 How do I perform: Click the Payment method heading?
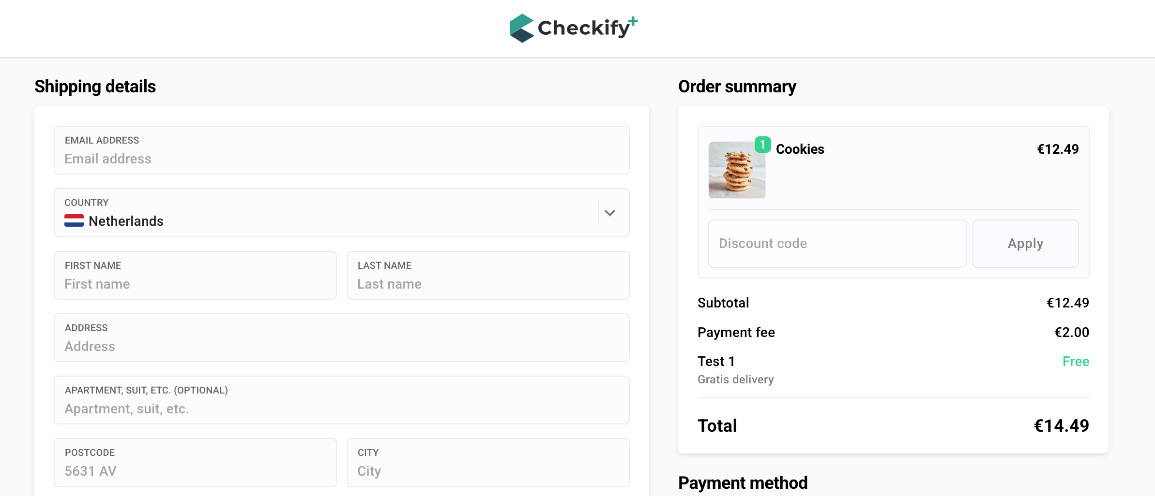743,483
